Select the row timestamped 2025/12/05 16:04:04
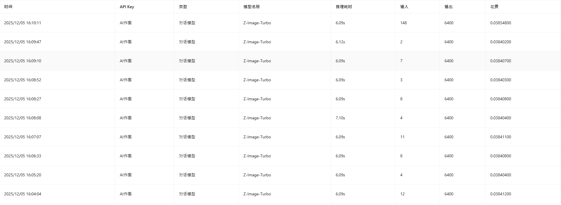Viewport: 561px width, 205px height. tap(280, 194)
